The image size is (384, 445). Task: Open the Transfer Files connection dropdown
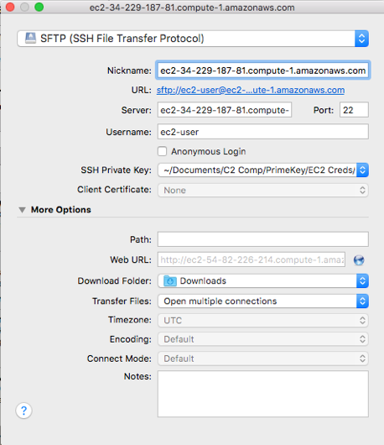tap(263, 301)
